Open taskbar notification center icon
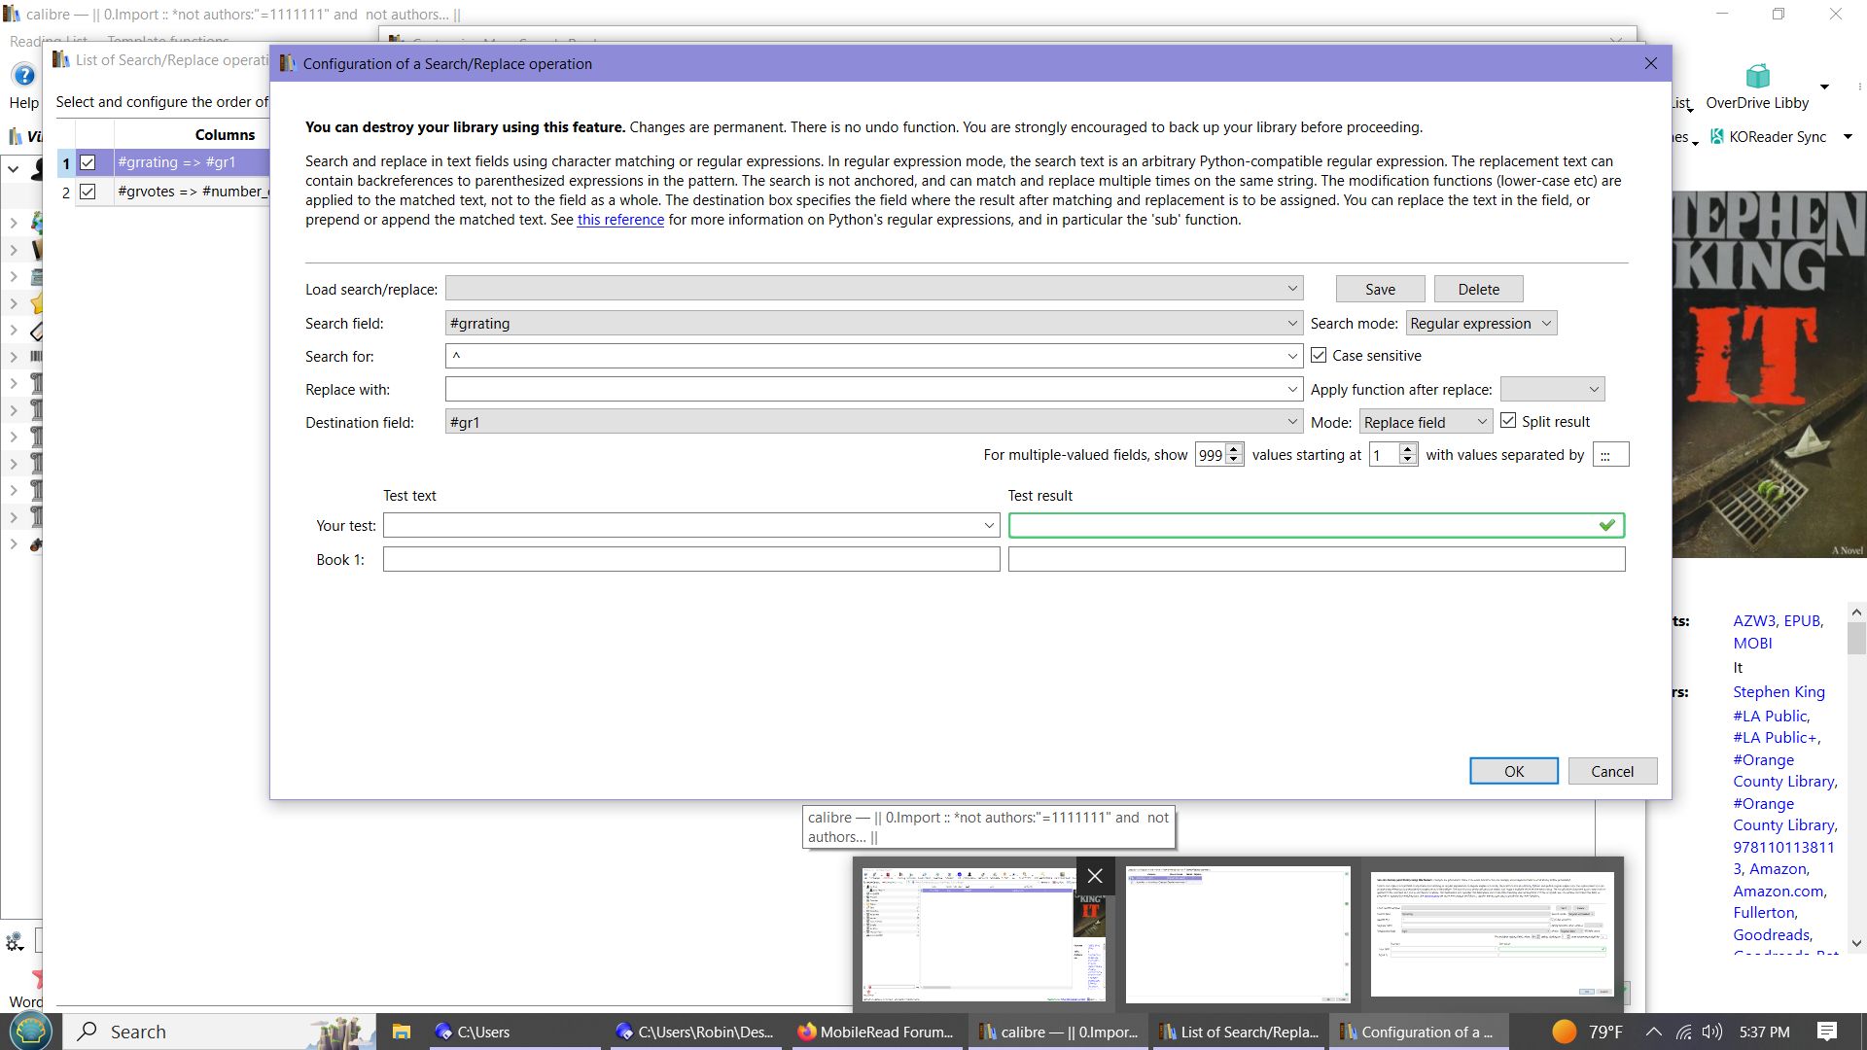Screen dimensions: 1867x1050 [x=1826, y=1032]
